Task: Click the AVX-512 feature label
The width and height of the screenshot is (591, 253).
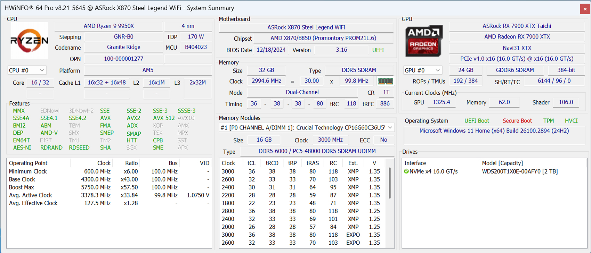Action: click(163, 118)
